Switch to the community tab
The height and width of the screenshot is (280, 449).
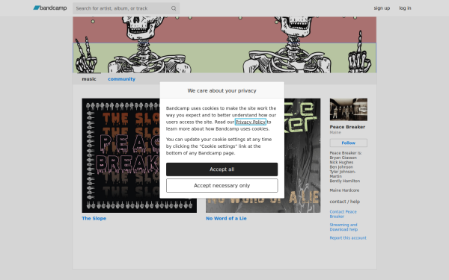(121, 79)
